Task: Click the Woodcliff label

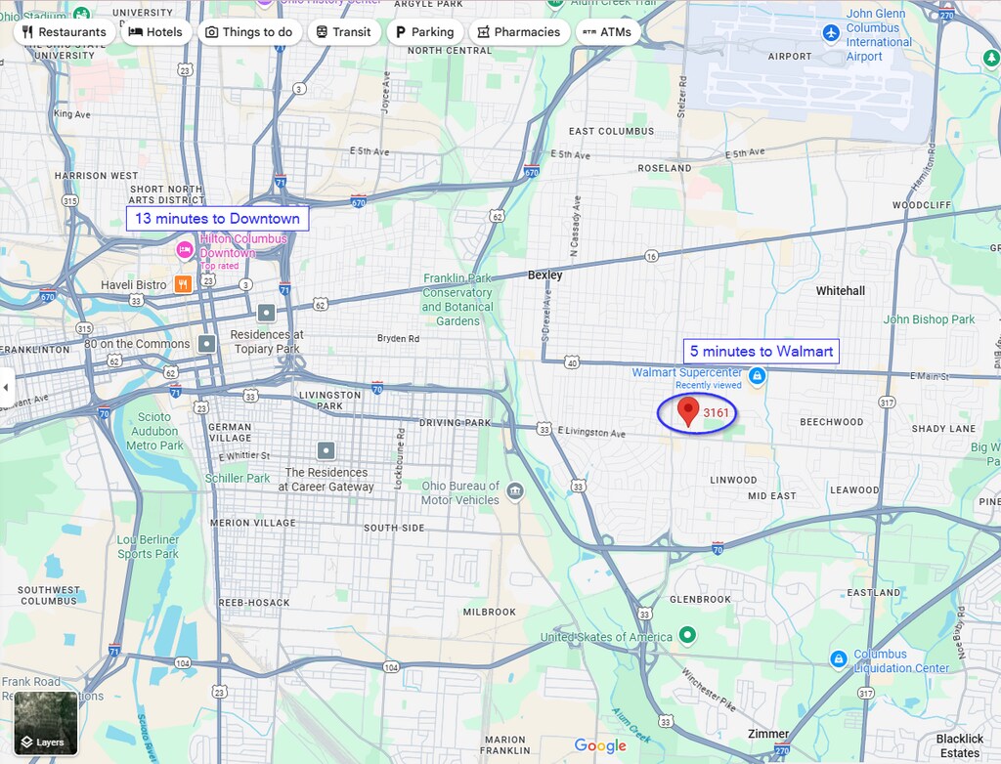Action: tap(921, 205)
